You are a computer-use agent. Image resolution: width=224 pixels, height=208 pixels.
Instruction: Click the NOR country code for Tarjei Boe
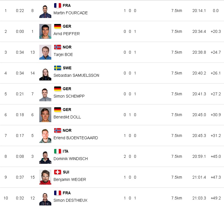67,47
